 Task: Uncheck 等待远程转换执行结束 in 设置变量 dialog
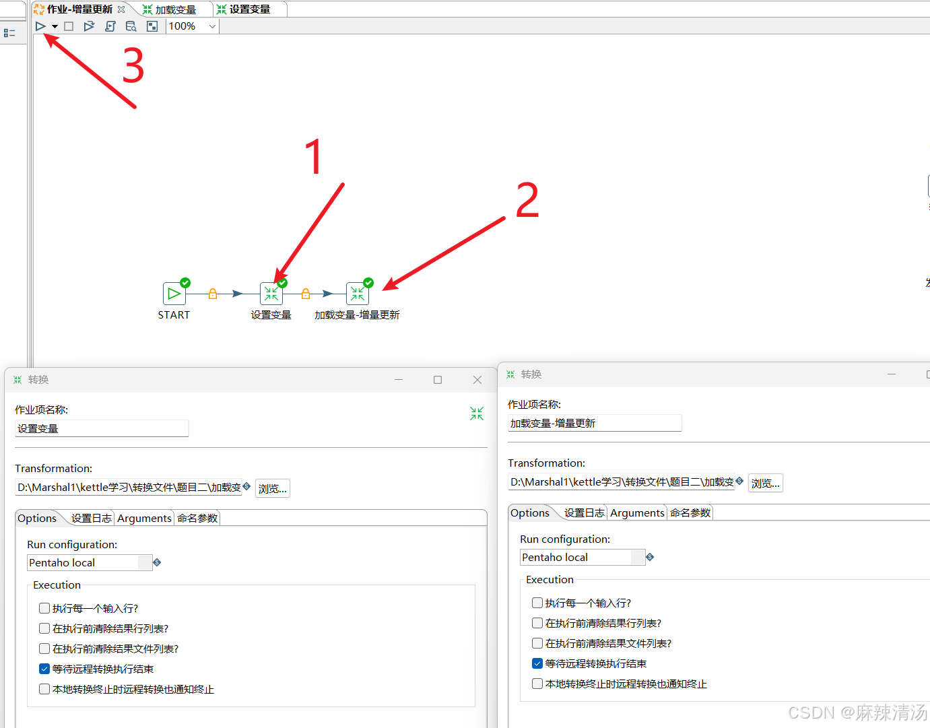pyautogui.click(x=44, y=669)
